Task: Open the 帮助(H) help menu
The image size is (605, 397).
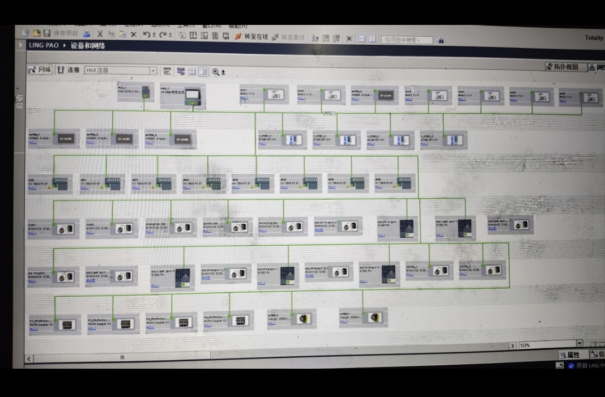Action: click(x=238, y=27)
